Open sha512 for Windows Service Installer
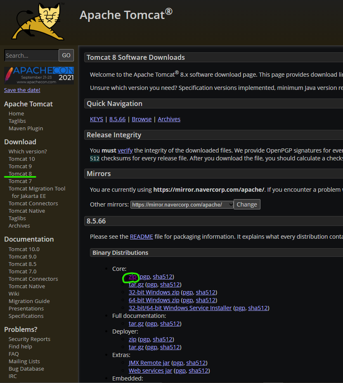This screenshot has height=383, width=343. click(258, 308)
